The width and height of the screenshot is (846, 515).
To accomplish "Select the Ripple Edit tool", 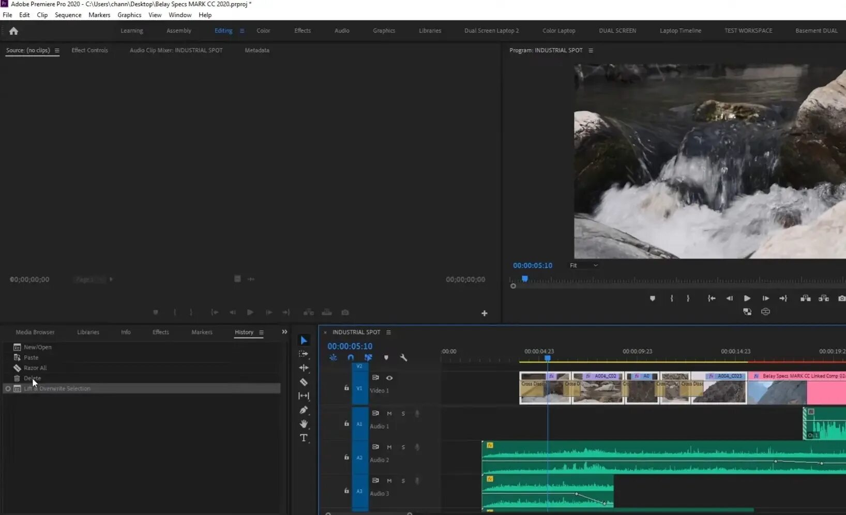I will [x=304, y=368].
